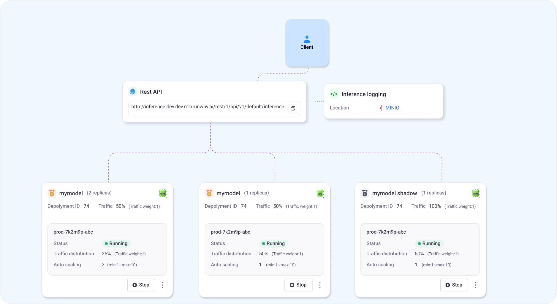Select the Inference logging card title
This screenshot has height=304, width=557.
click(364, 94)
